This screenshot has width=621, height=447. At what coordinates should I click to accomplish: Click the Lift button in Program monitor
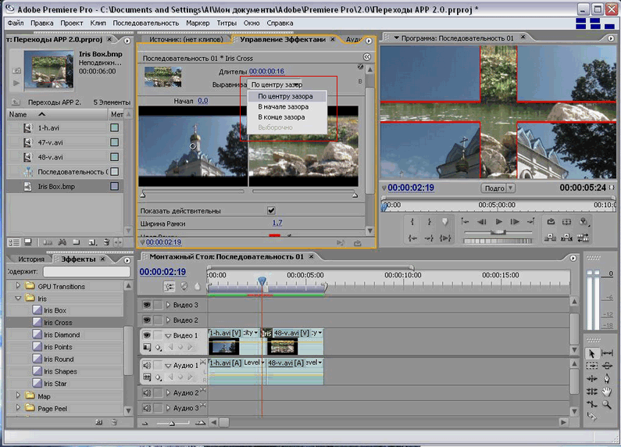550,238
